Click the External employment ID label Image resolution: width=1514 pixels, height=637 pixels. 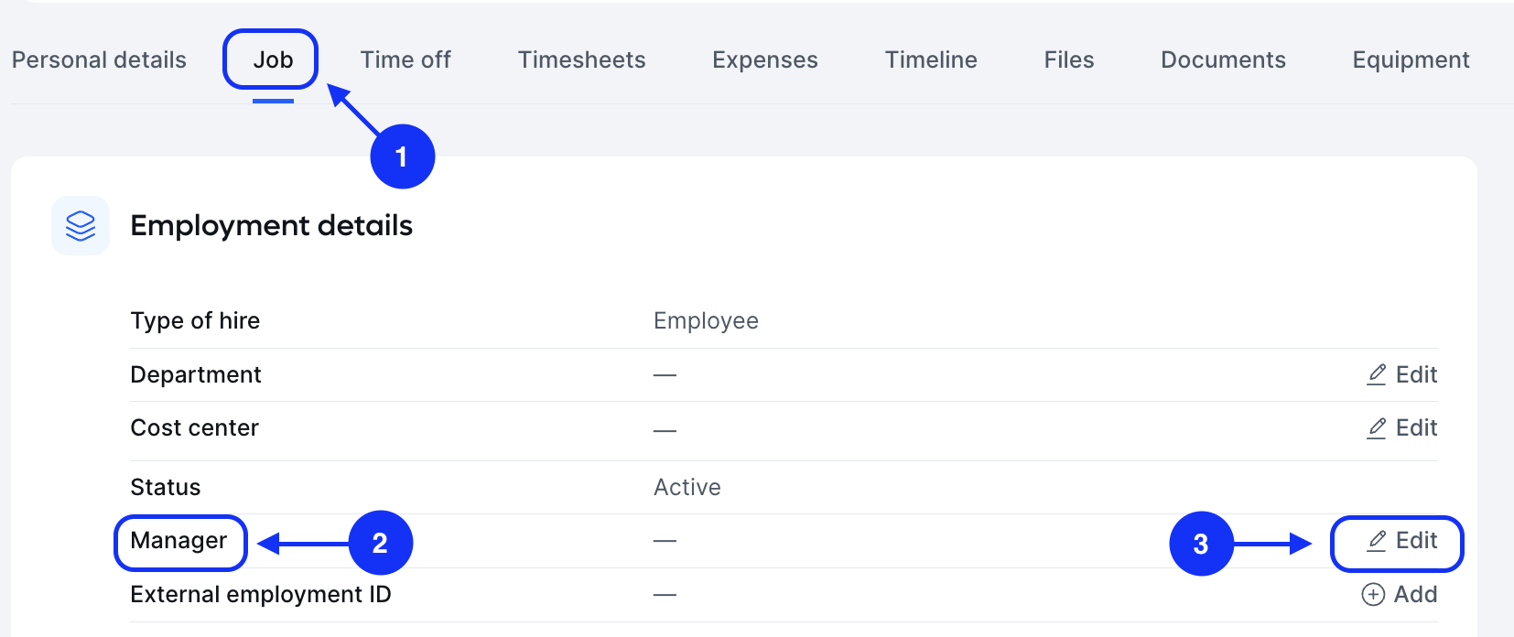point(261,594)
